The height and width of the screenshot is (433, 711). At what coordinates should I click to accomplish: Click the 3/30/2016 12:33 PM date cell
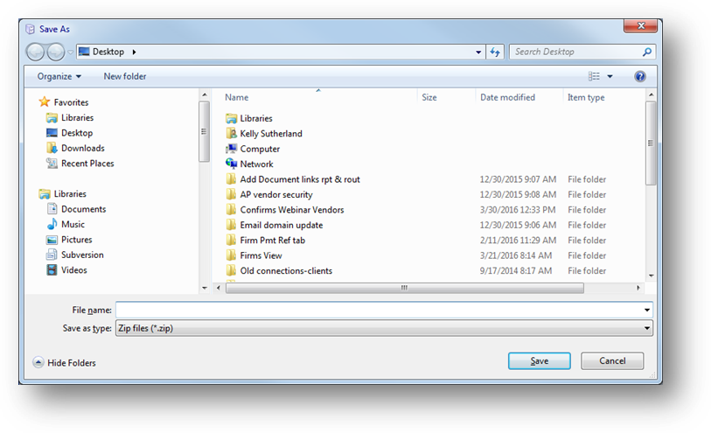[518, 209]
